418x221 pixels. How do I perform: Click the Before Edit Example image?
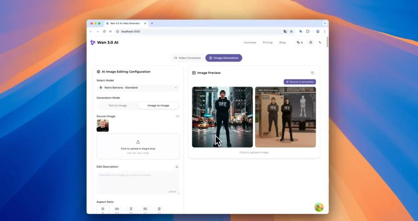click(222, 117)
